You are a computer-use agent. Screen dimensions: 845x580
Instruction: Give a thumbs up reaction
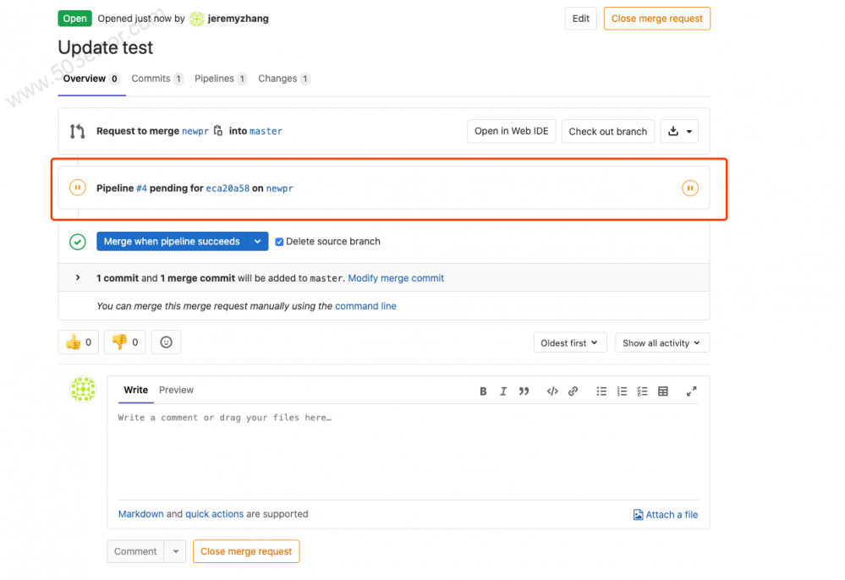tap(78, 342)
